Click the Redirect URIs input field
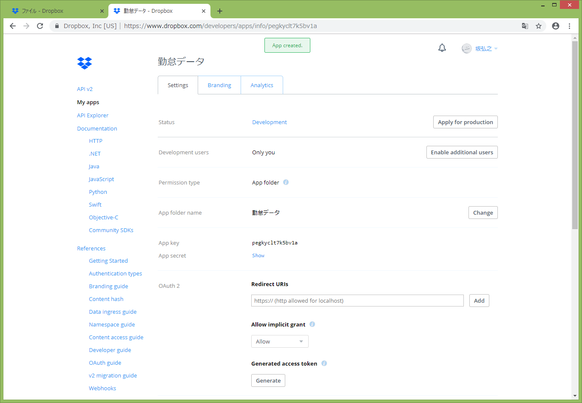Screen dimensions: 582x403 click(358, 301)
